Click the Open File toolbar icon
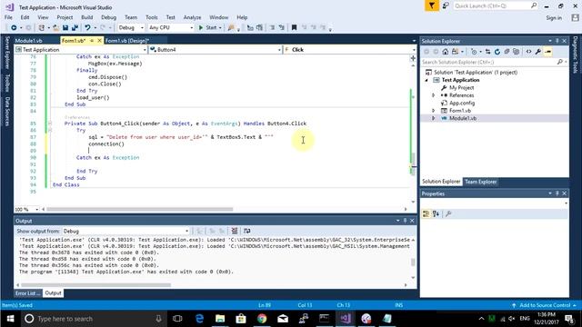Viewport: 582px width, 327px height. coord(55,28)
